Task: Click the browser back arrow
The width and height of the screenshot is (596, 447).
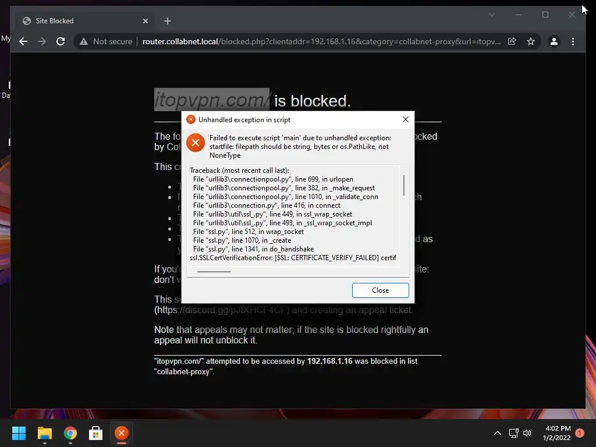Action: (x=23, y=41)
